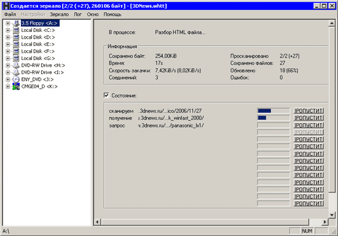Click the запрос row empty progress bar

(x=273, y=125)
